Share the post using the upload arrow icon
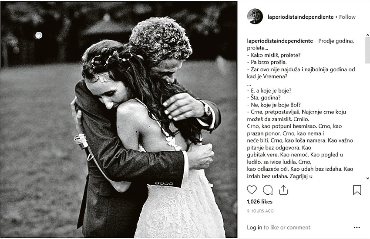370x239 pixels. coord(283,190)
